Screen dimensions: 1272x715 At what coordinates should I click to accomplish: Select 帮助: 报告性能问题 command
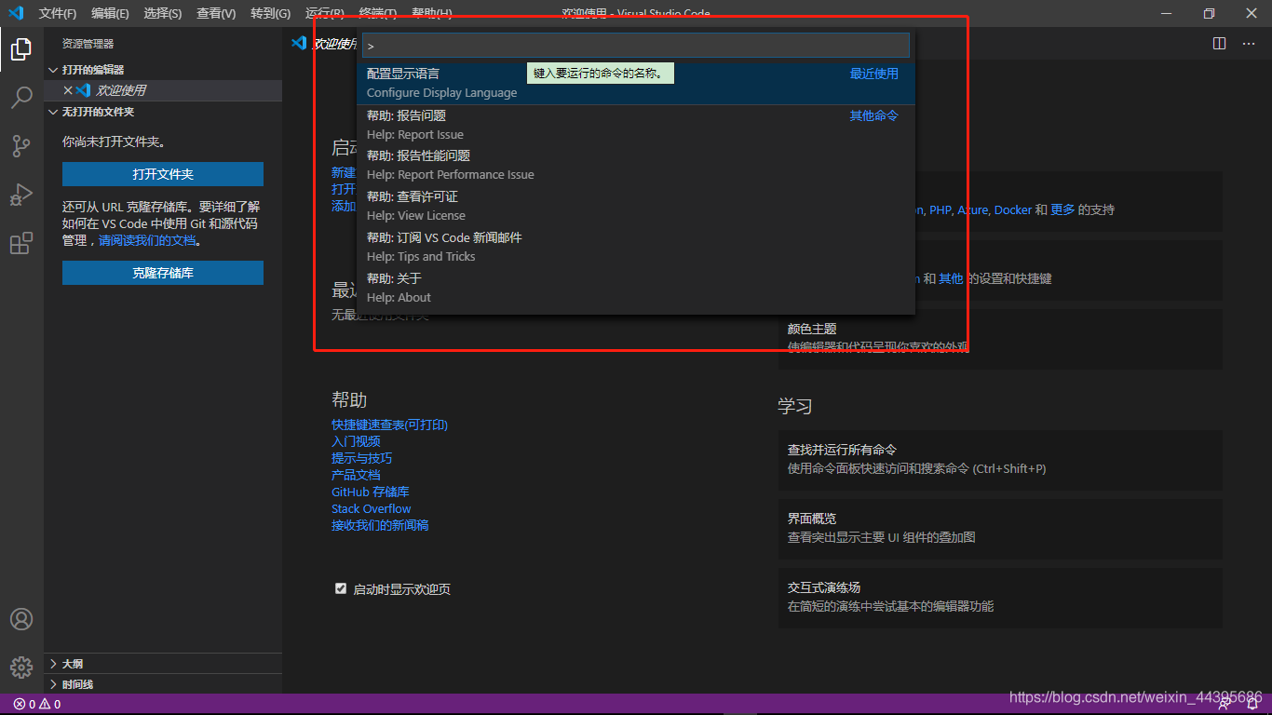click(x=635, y=165)
